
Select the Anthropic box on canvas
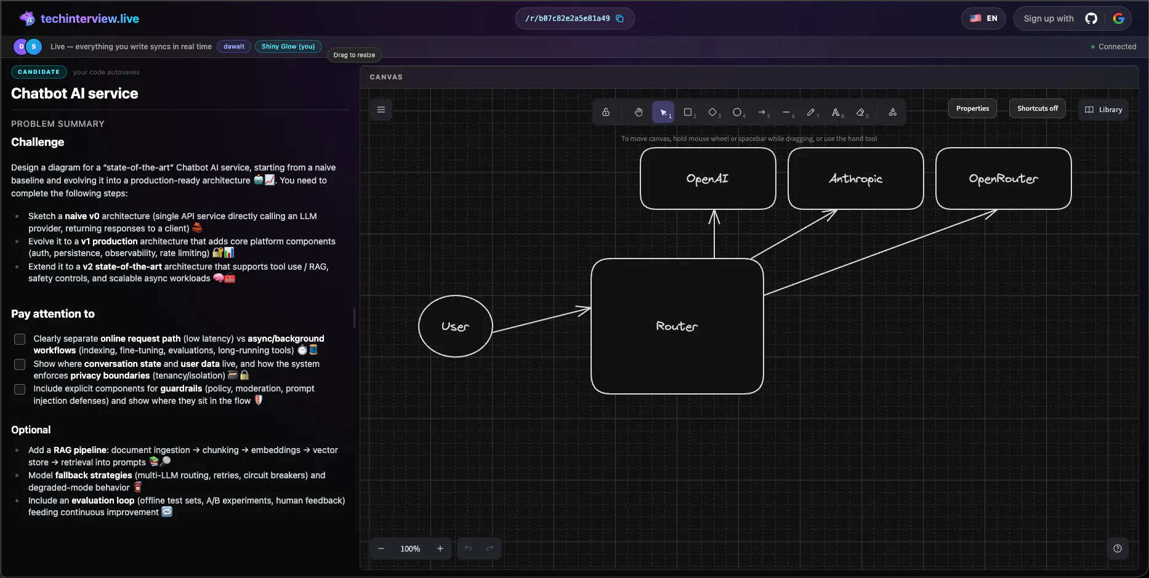click(x=856, y=179)
